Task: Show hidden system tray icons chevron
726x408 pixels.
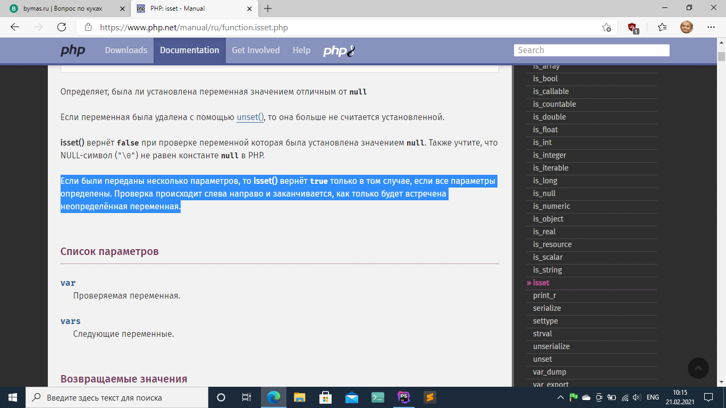Action: [560, 397]
